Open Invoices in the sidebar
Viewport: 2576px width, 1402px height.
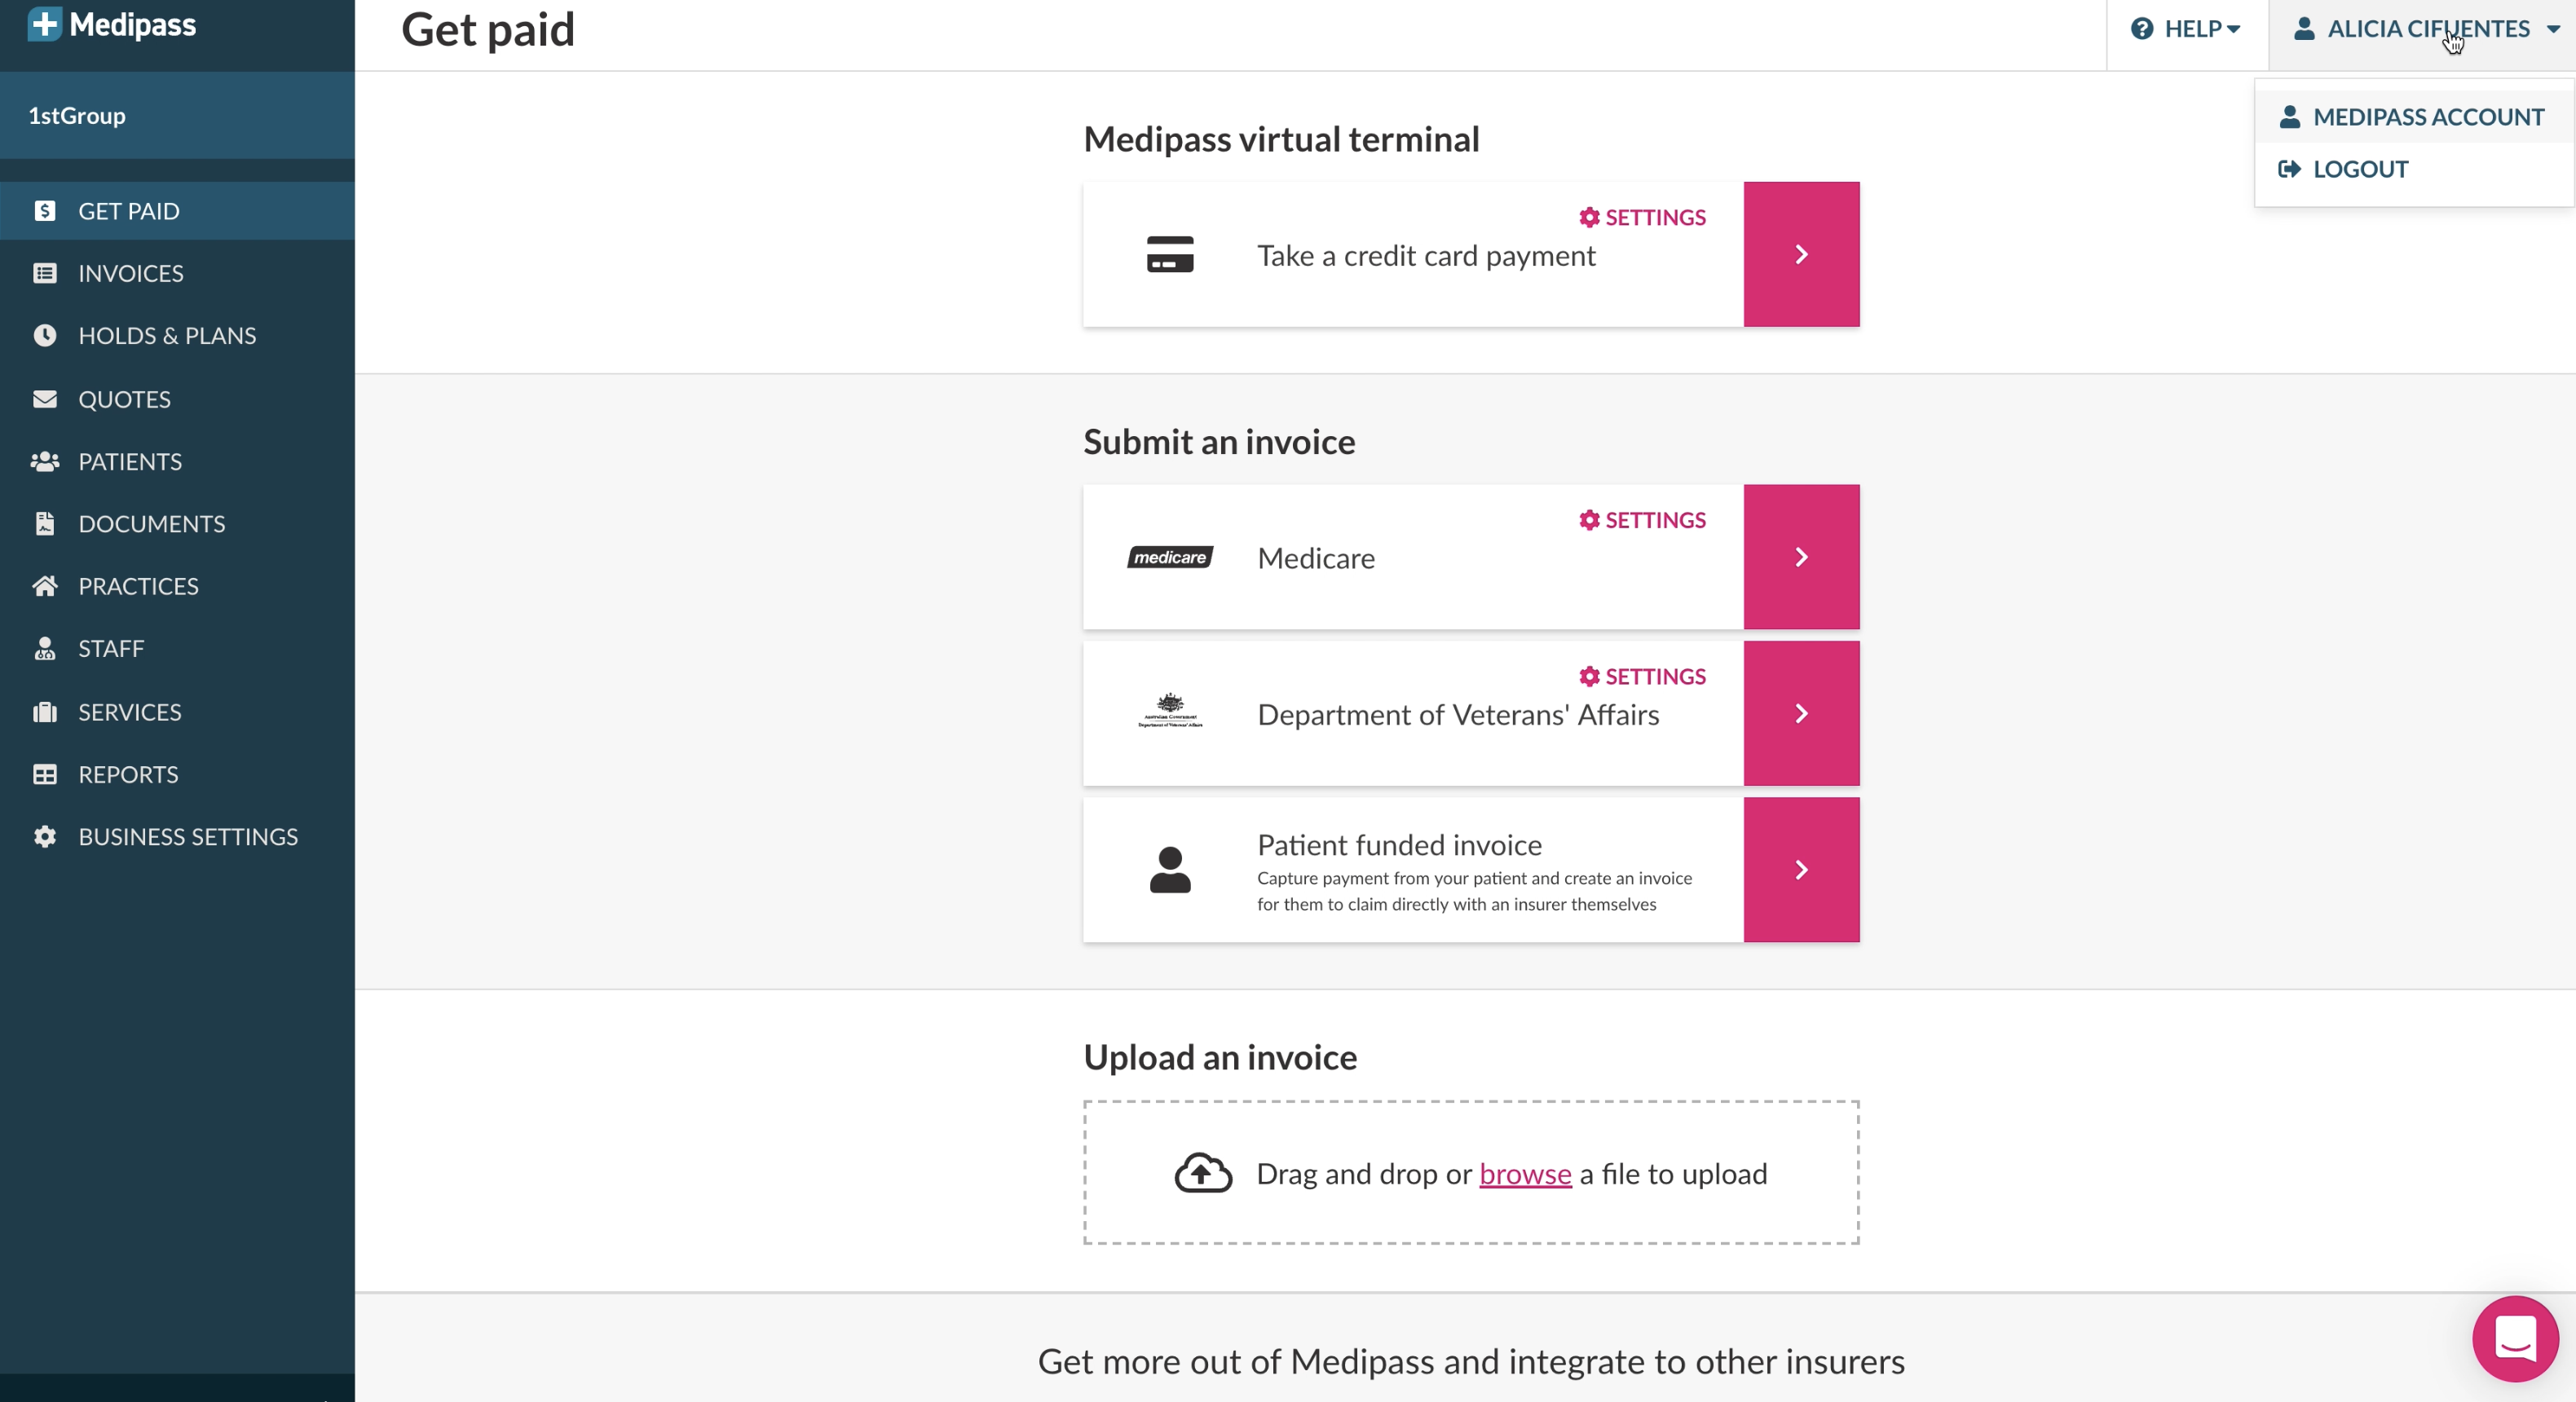[130, 273]
